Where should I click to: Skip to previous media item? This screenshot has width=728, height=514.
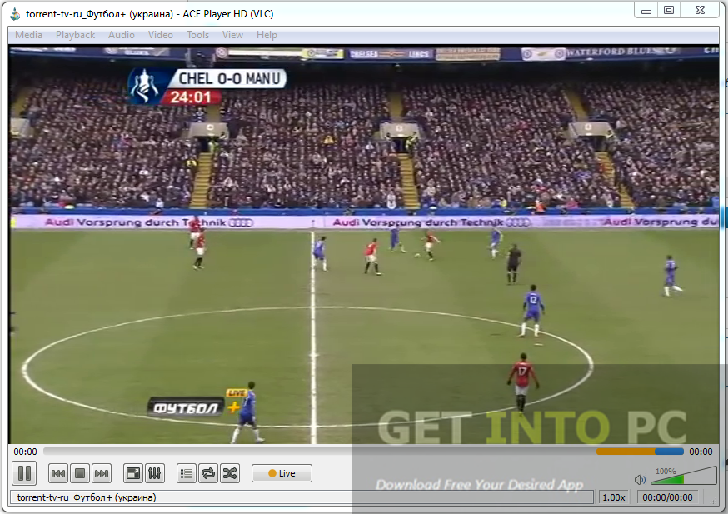(58, 473)
